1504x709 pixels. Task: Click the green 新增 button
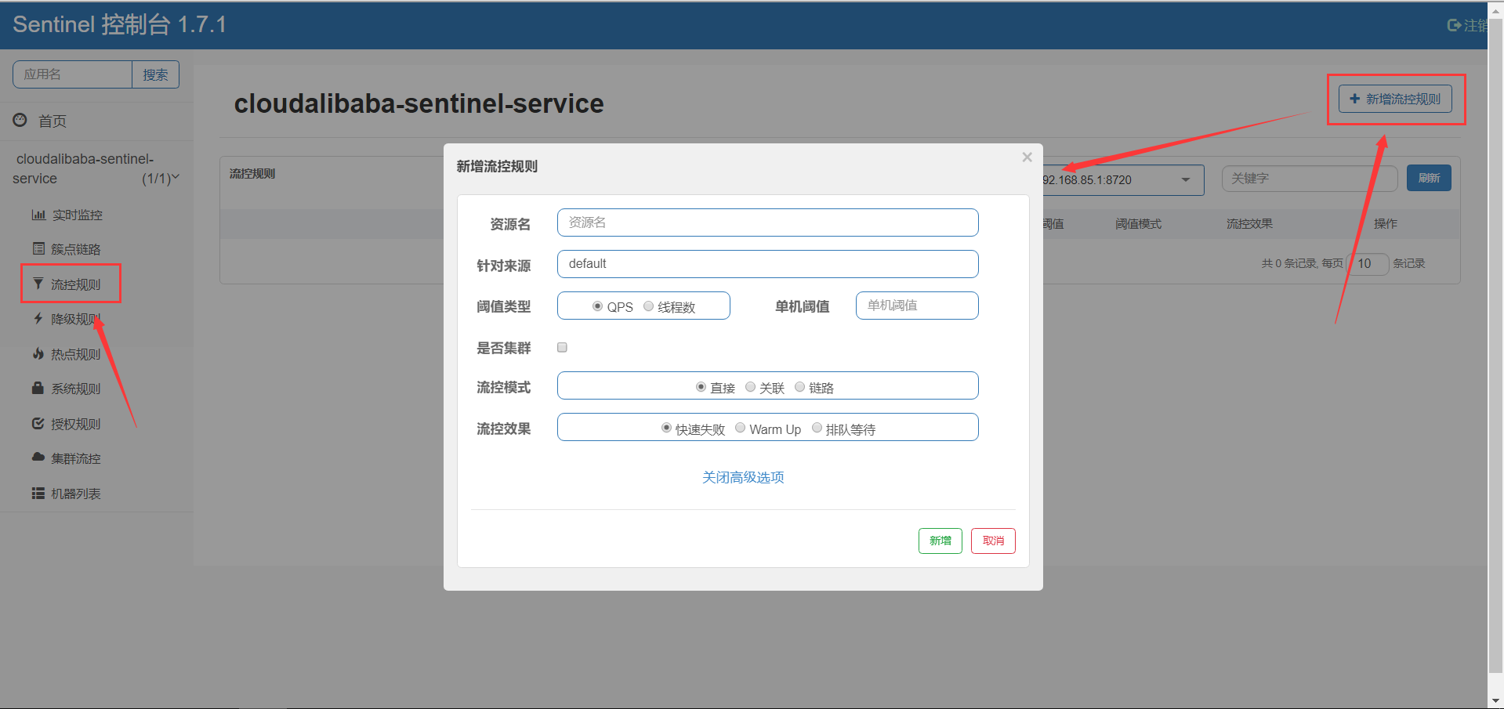[940, 541]
